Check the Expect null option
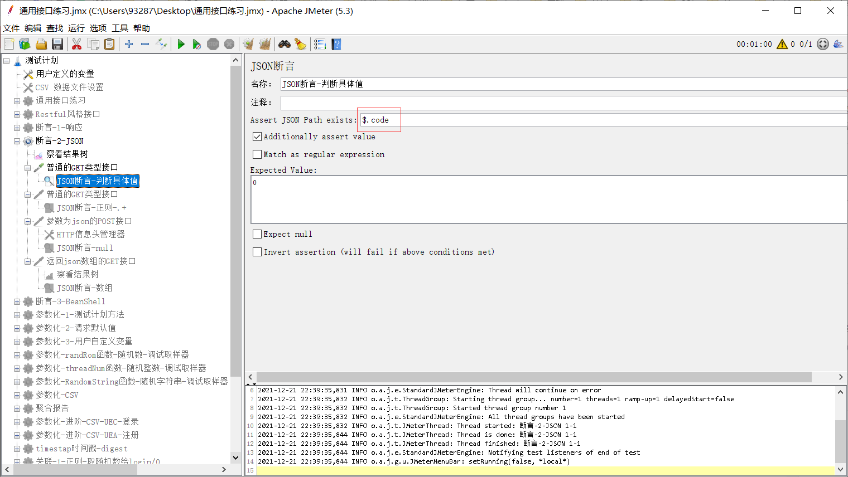This screenshot has width=848, height=477. (x=257, y=234)
